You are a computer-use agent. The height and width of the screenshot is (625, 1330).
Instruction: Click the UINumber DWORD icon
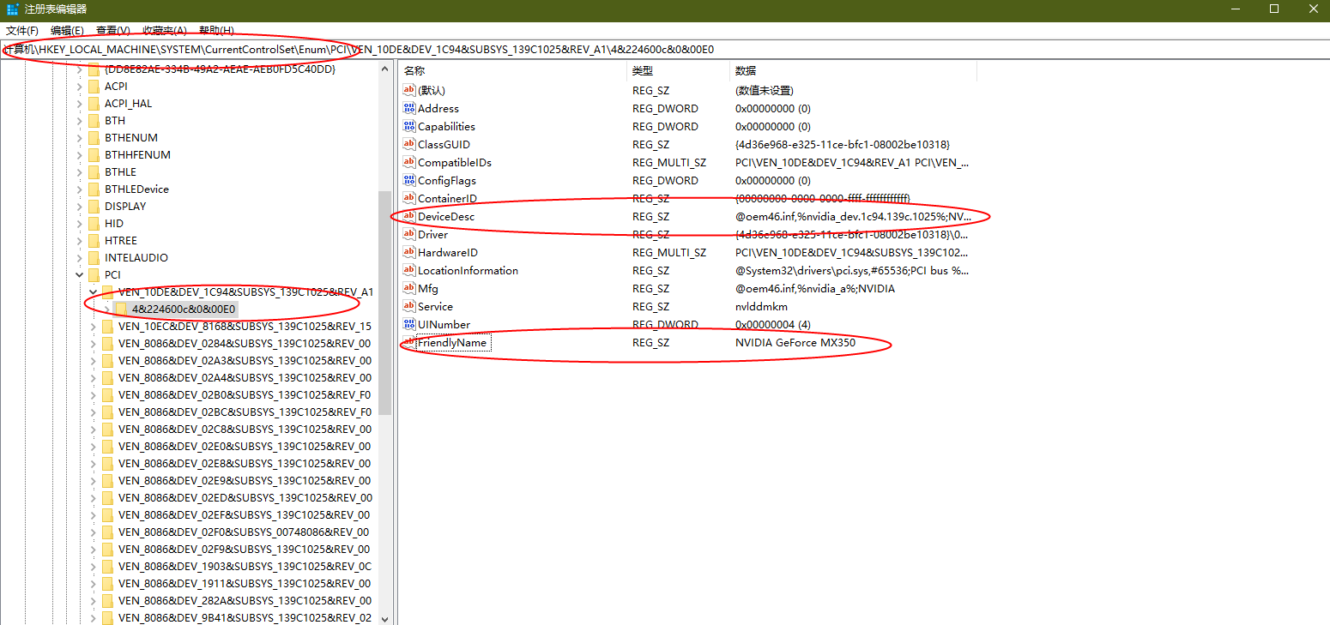(409, 324)
